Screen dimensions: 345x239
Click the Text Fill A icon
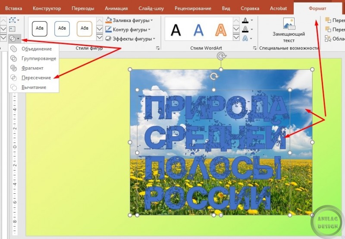click(245, 20)
